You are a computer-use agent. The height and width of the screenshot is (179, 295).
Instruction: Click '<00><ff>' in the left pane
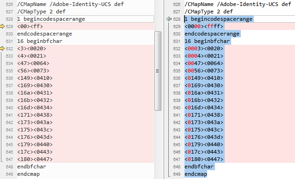click(x=30, y=26)
